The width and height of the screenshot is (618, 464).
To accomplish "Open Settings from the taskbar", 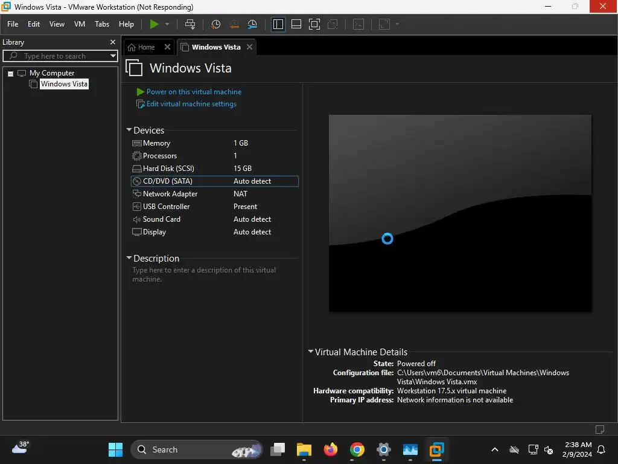I will click(x=383, y=449).
